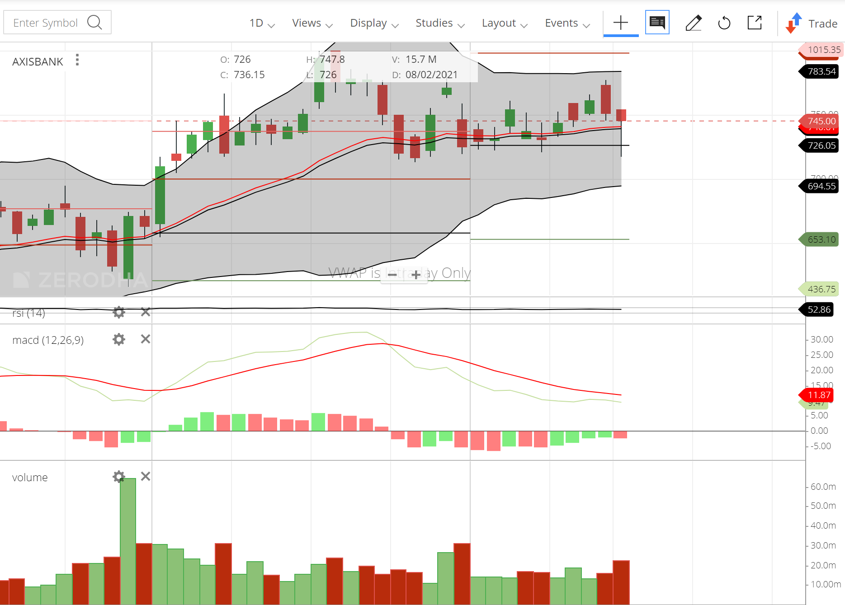Open the Layout dropdown menu

pos(505,23)
